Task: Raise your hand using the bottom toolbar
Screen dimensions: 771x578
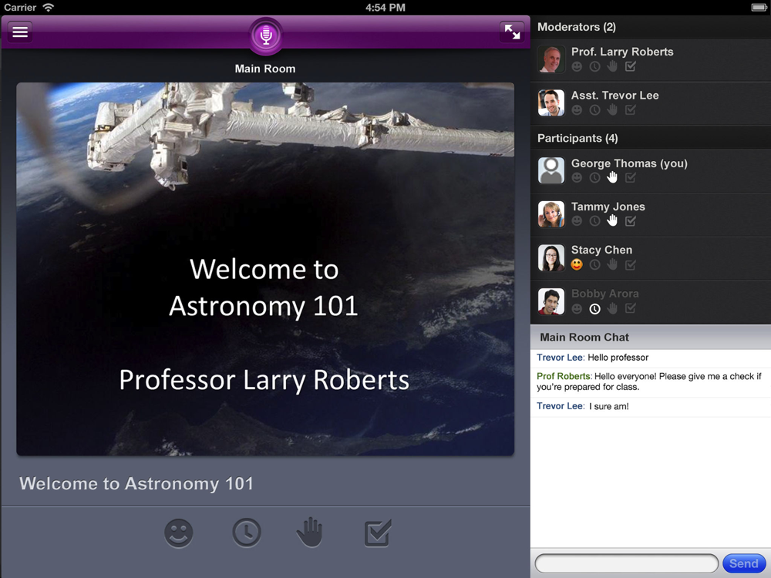Action: coord(310,533)
